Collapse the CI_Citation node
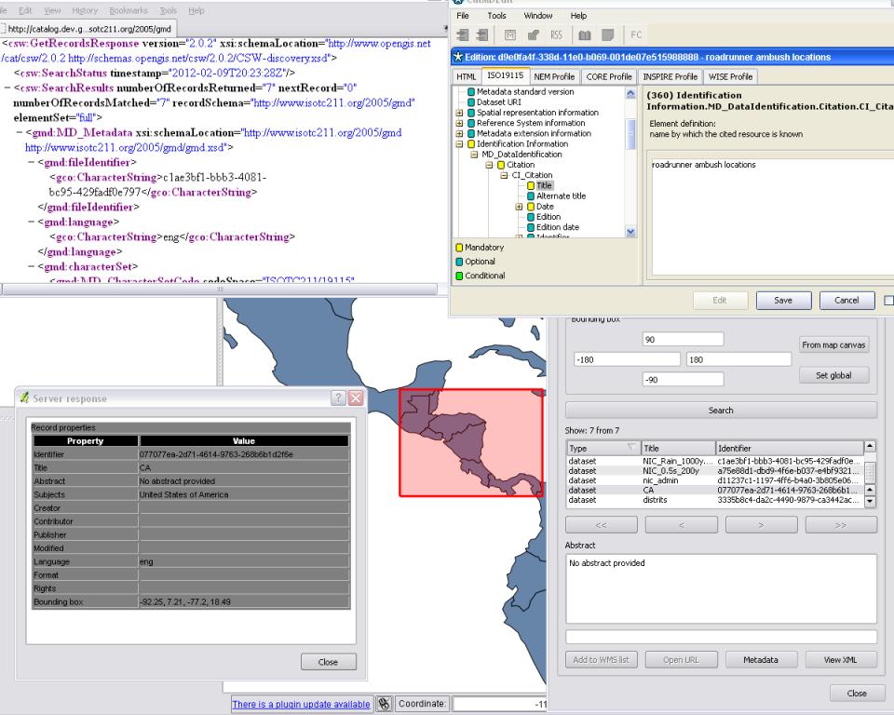Viewport: 894px width, 715px height. 504,176
